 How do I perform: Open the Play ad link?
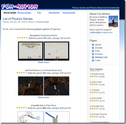point(39,12)
